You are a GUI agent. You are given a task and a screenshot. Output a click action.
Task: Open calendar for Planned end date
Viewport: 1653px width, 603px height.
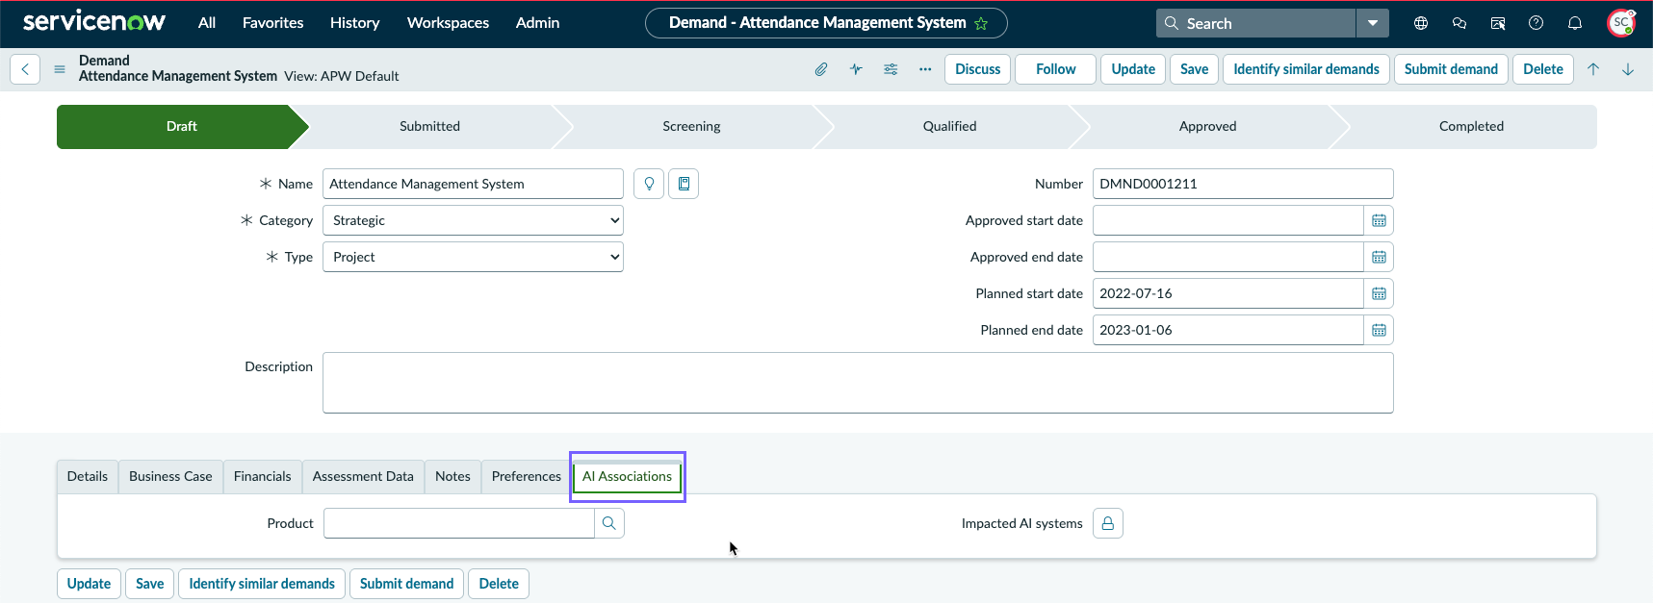1379,330
